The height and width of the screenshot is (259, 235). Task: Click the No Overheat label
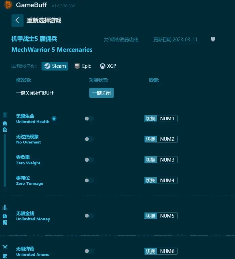29,142
